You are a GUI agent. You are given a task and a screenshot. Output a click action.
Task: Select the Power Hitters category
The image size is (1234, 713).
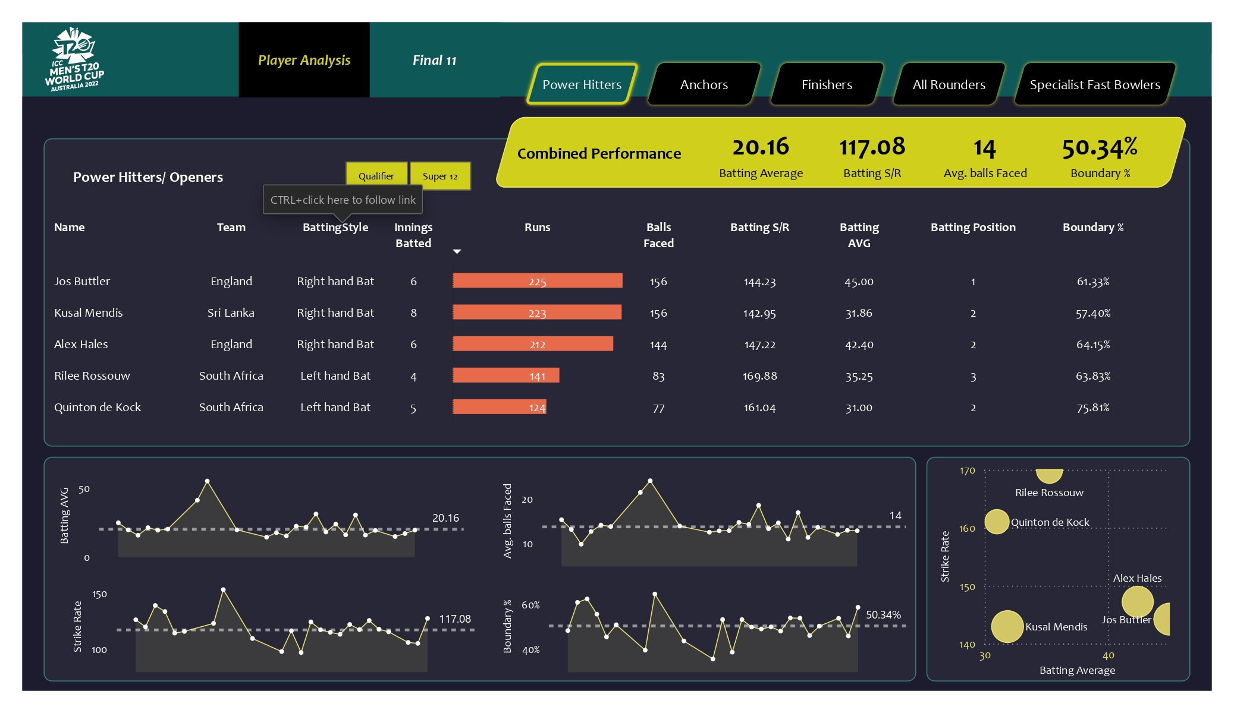pyautogui.click(x=582, y=84)
